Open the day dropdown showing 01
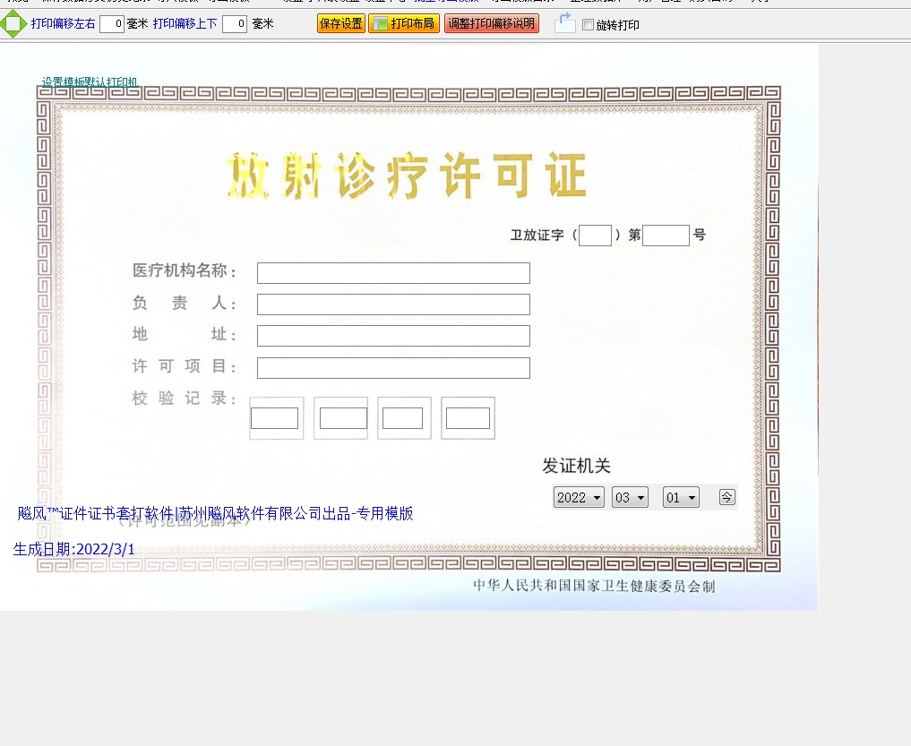 681,498
